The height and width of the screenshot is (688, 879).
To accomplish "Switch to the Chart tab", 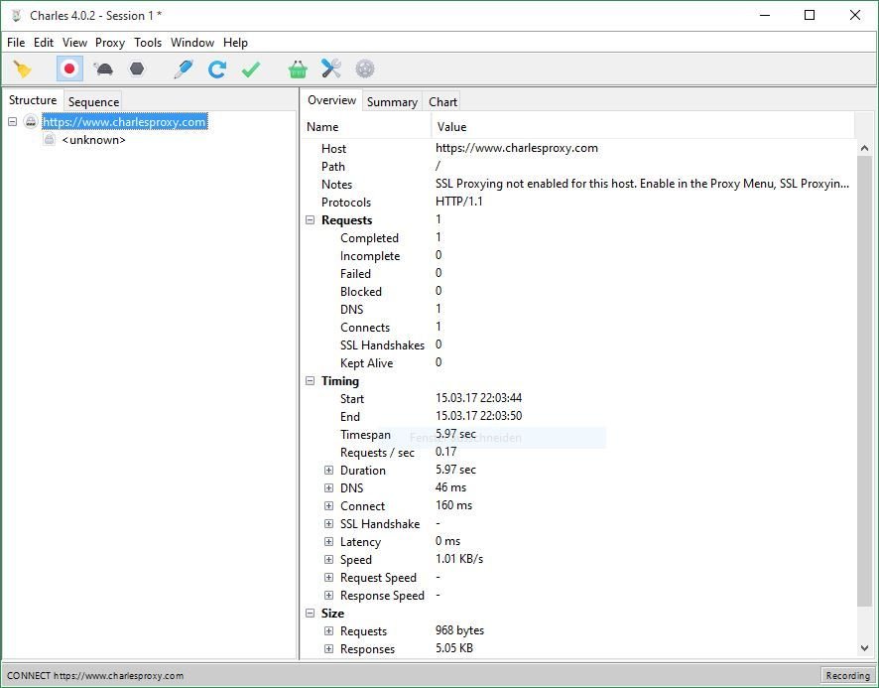I will pos(442,101).
